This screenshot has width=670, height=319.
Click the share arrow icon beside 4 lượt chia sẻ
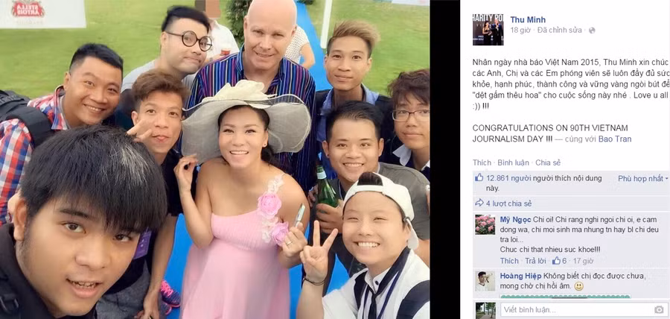pos(479,203)
